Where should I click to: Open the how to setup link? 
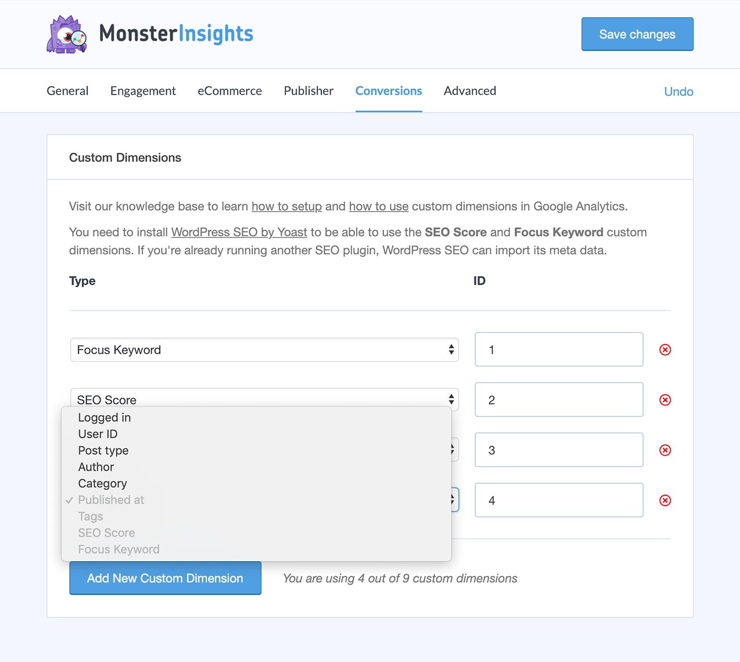tap(286, 206)
